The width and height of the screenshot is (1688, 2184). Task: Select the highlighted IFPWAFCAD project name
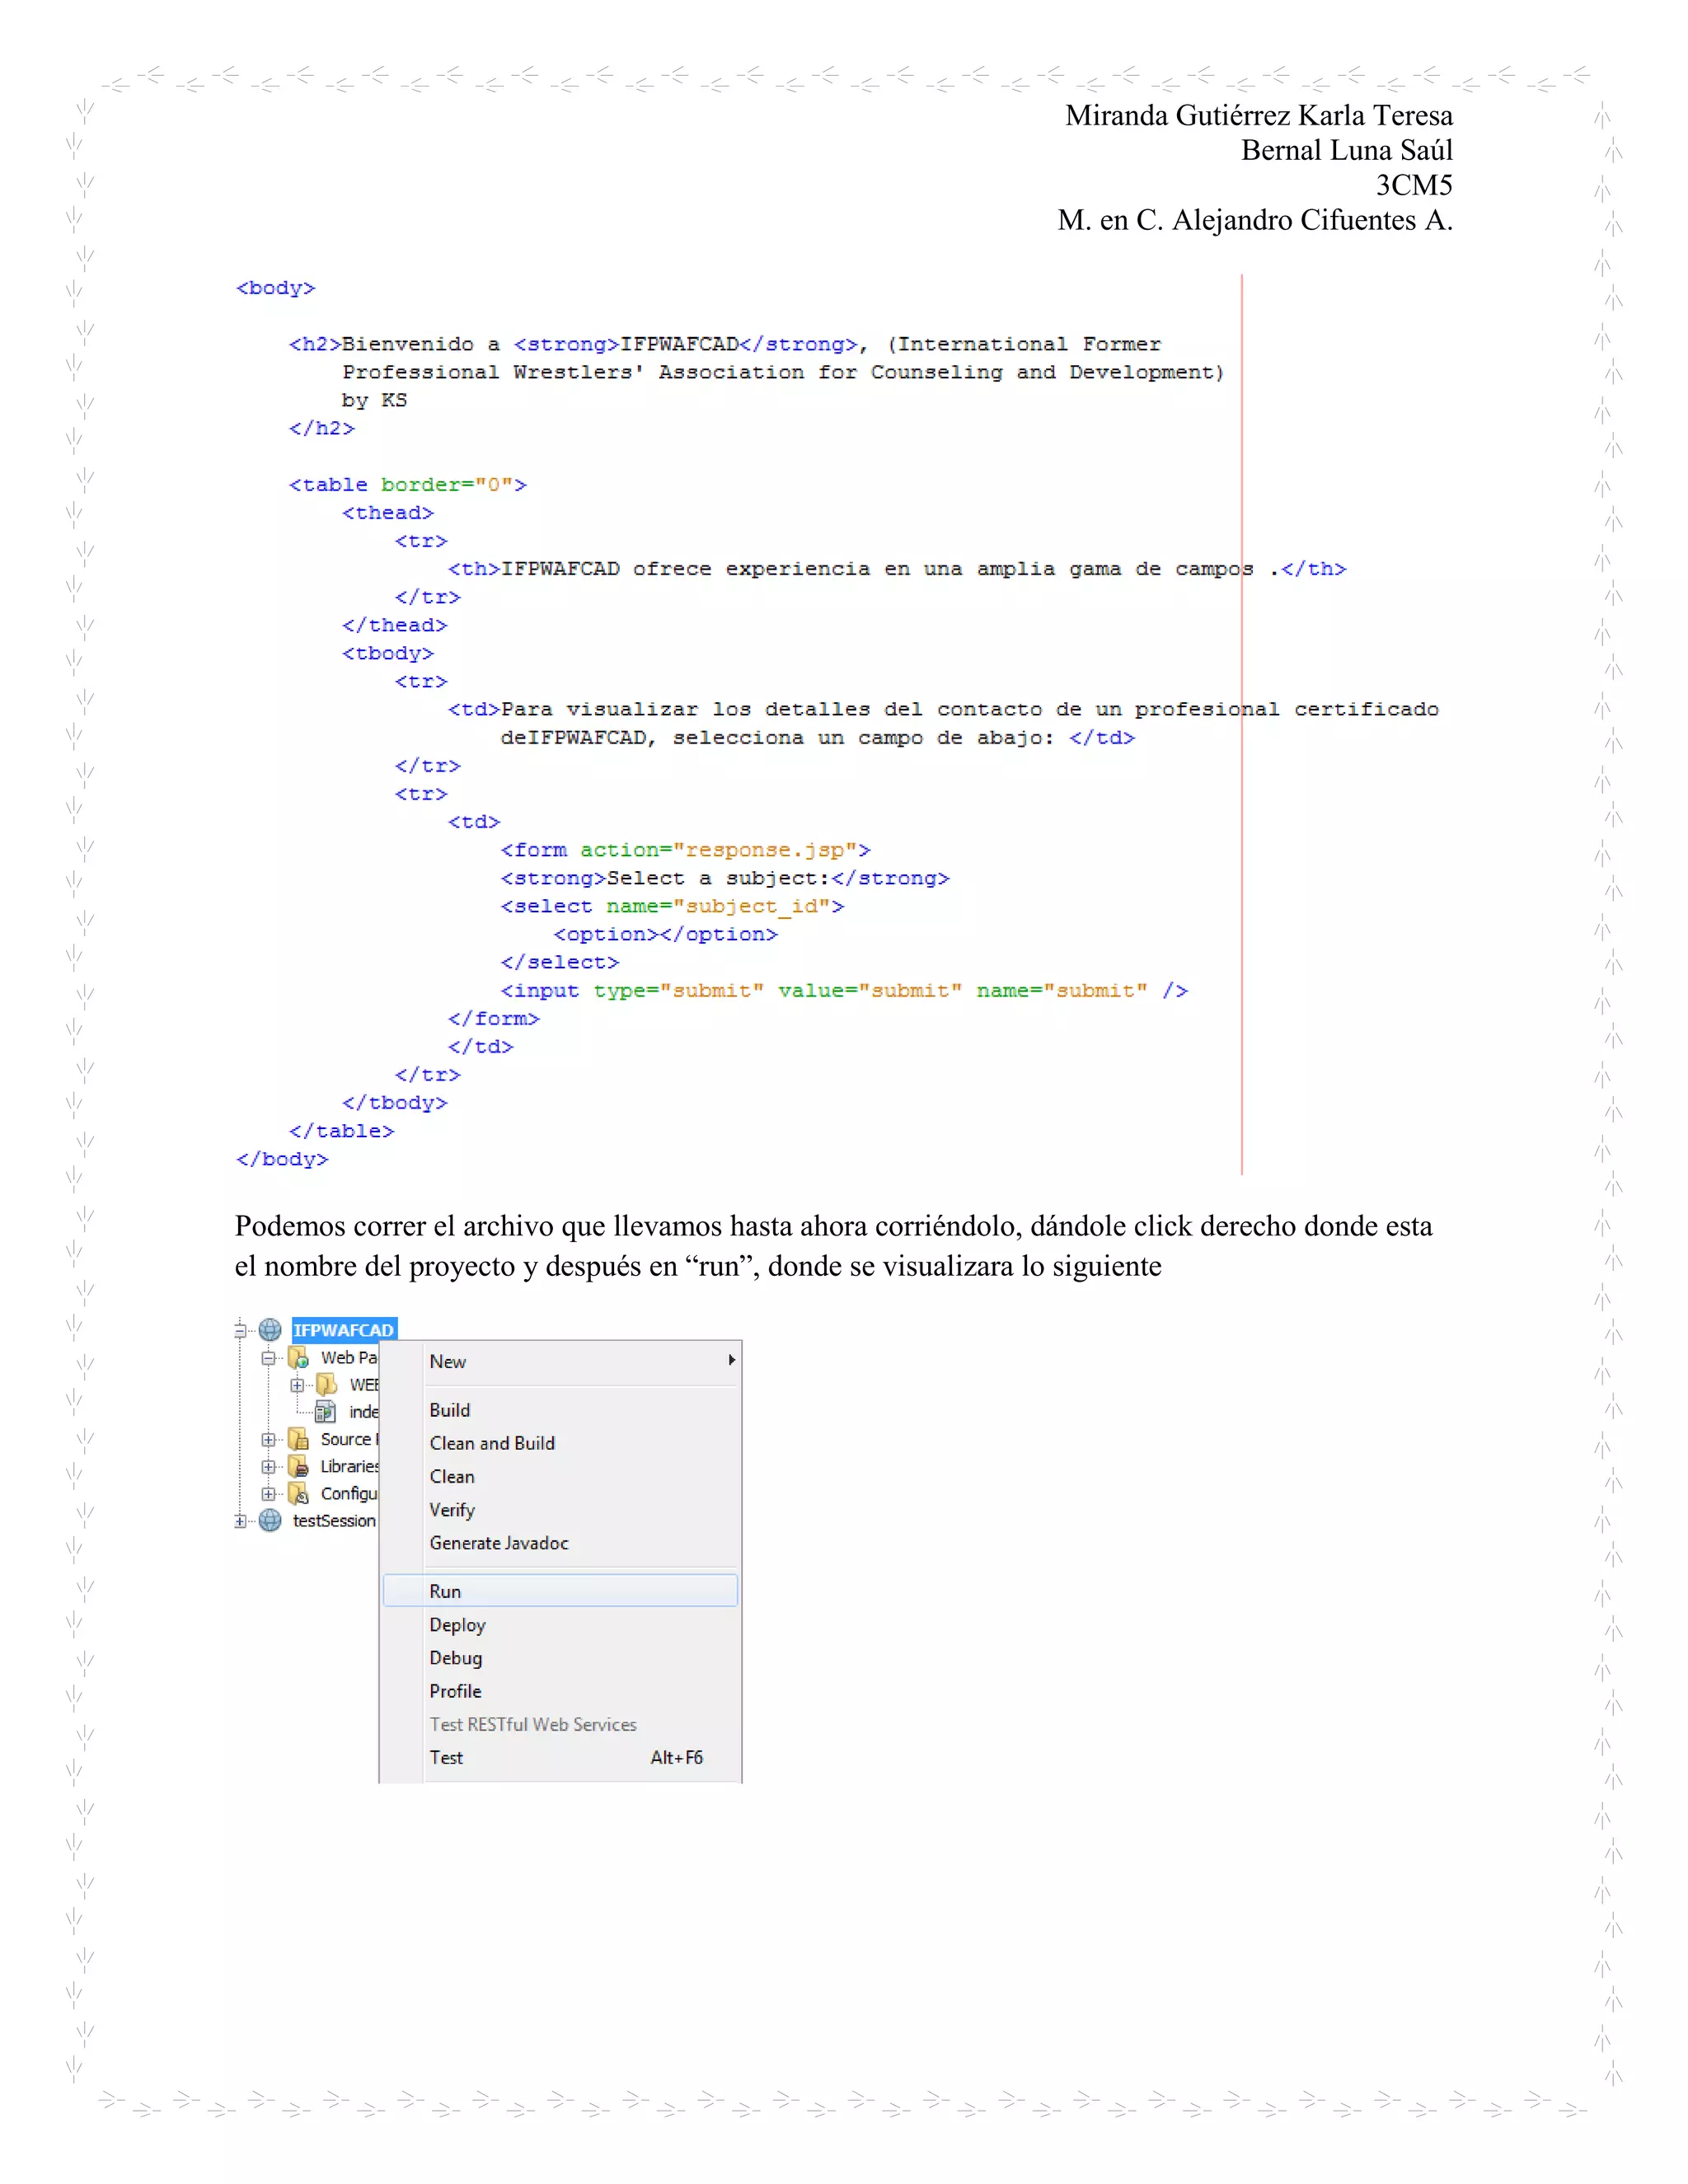[x=343, y=1330]
